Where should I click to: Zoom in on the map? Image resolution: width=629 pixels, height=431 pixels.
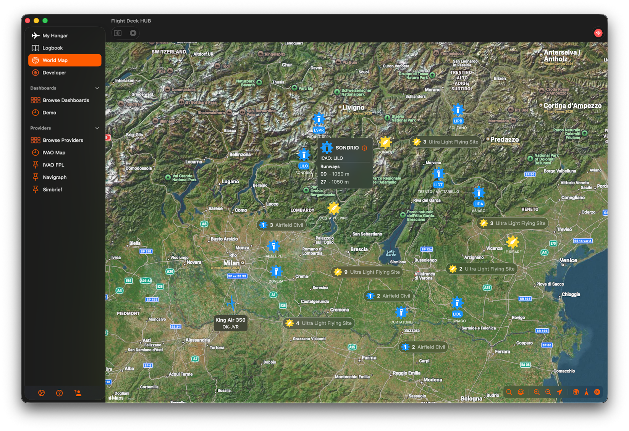[x=537, y=392]
